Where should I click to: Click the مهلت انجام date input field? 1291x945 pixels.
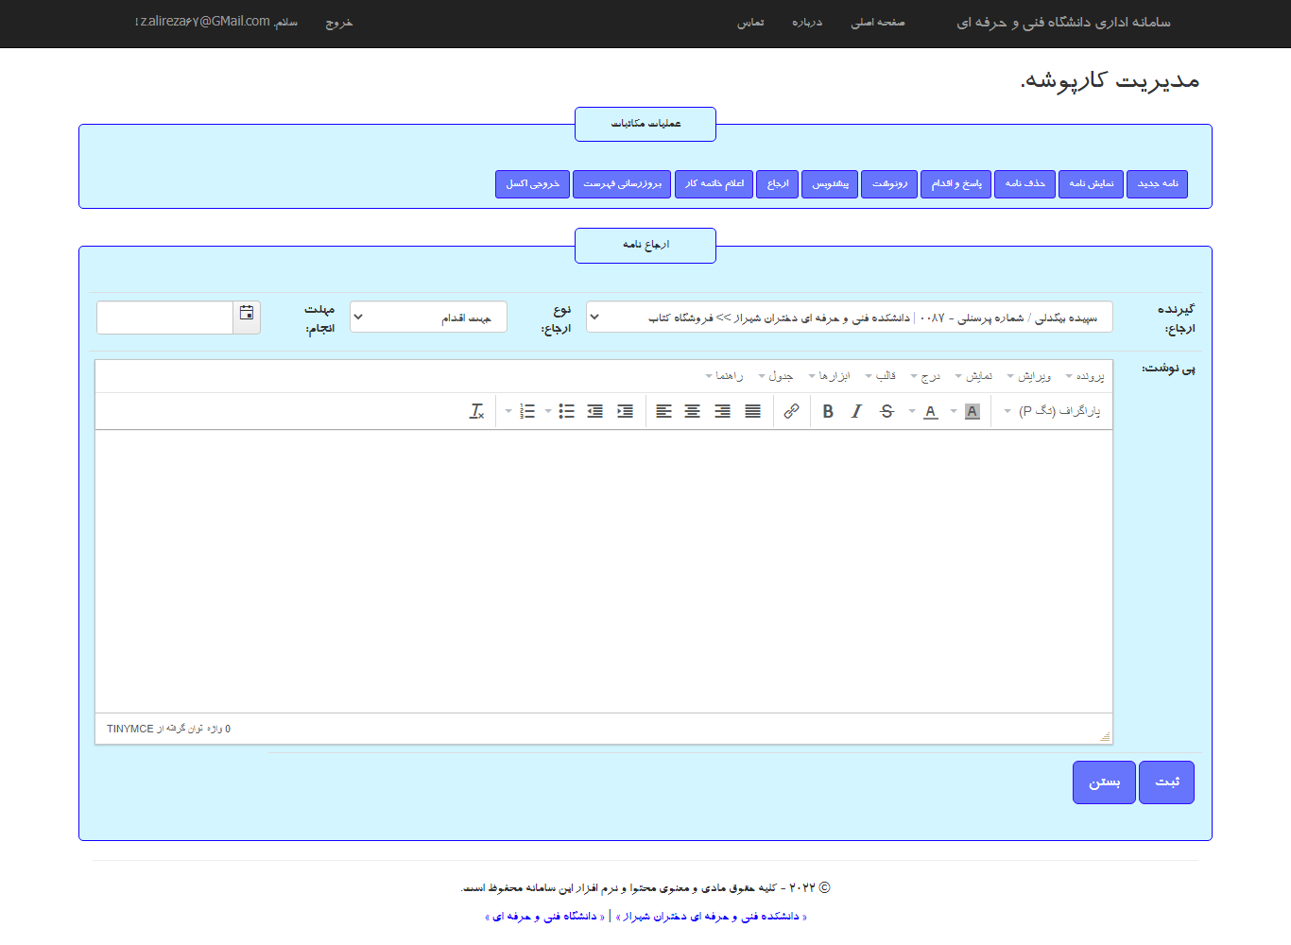click(165, 318)
